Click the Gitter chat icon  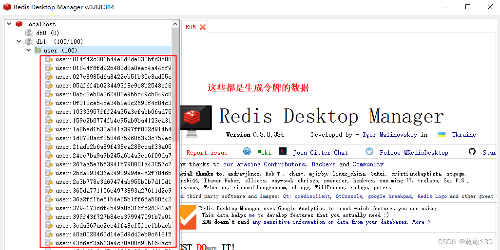tap(283, 151)
